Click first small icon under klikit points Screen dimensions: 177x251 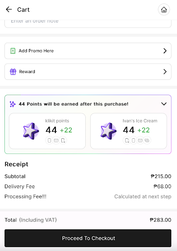(x=49, y=140)
